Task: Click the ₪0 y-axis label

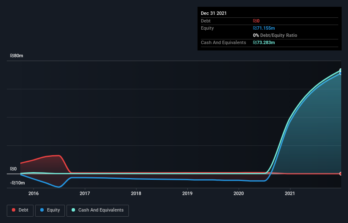Action: point(13,169)
